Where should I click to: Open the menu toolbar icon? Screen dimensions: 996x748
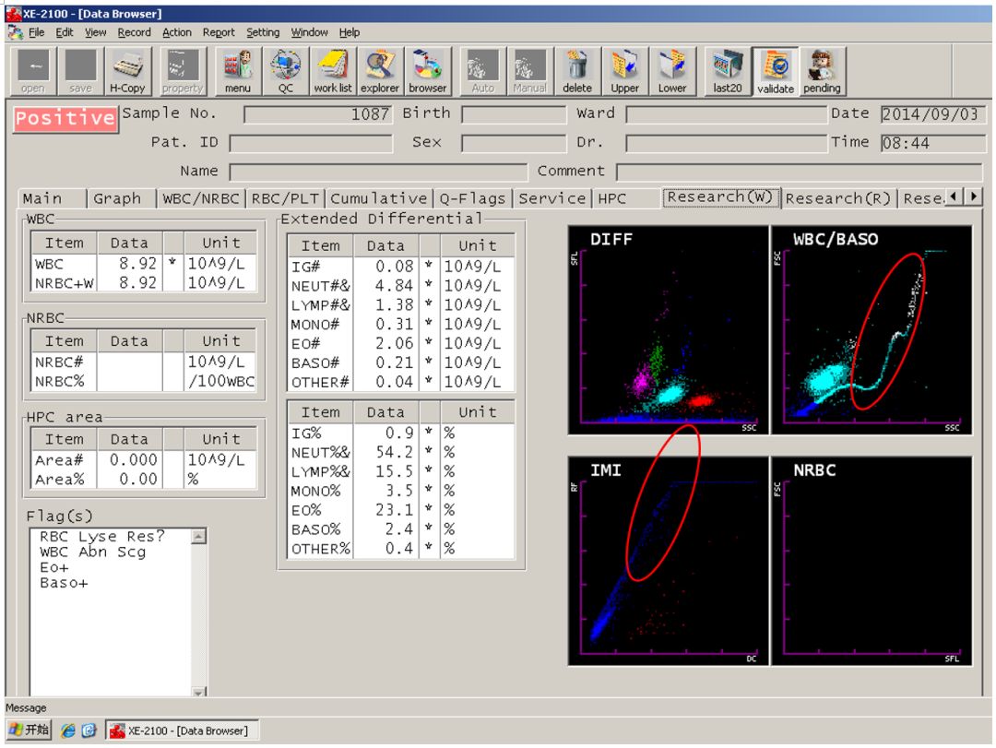click(238, 71)
